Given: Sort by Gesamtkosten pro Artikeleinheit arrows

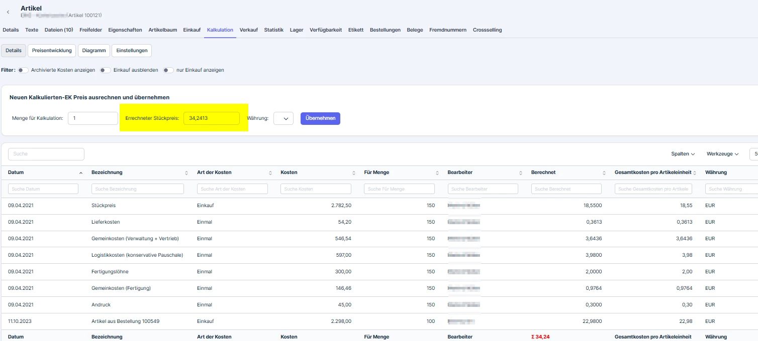Looking at the screenshot, I should (x=695, y=173).
